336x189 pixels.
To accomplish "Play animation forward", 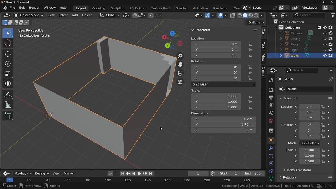I will (x=139, y=173).
